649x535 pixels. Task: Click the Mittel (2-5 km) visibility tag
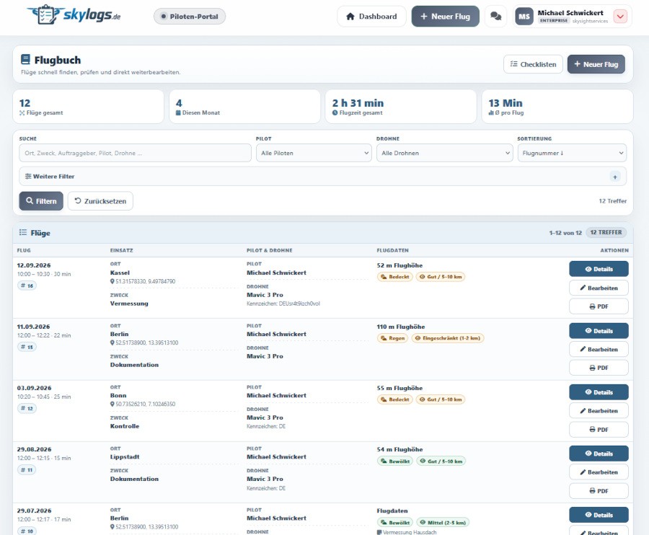[443, 522]
